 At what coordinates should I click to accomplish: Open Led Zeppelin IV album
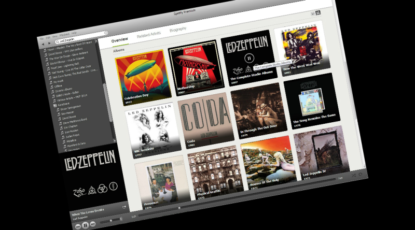321,153
